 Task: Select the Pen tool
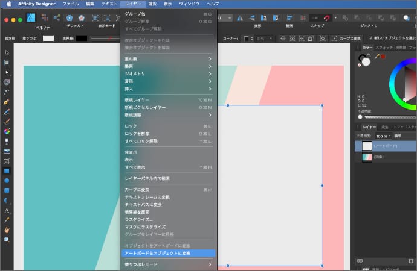coord(7,102)
